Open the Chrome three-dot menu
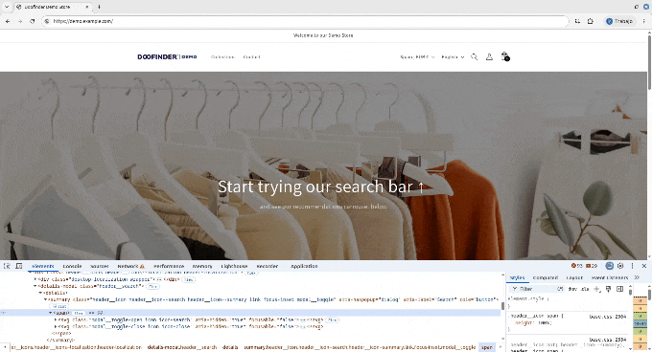This screenshot has height=352, width=652. 643,21
